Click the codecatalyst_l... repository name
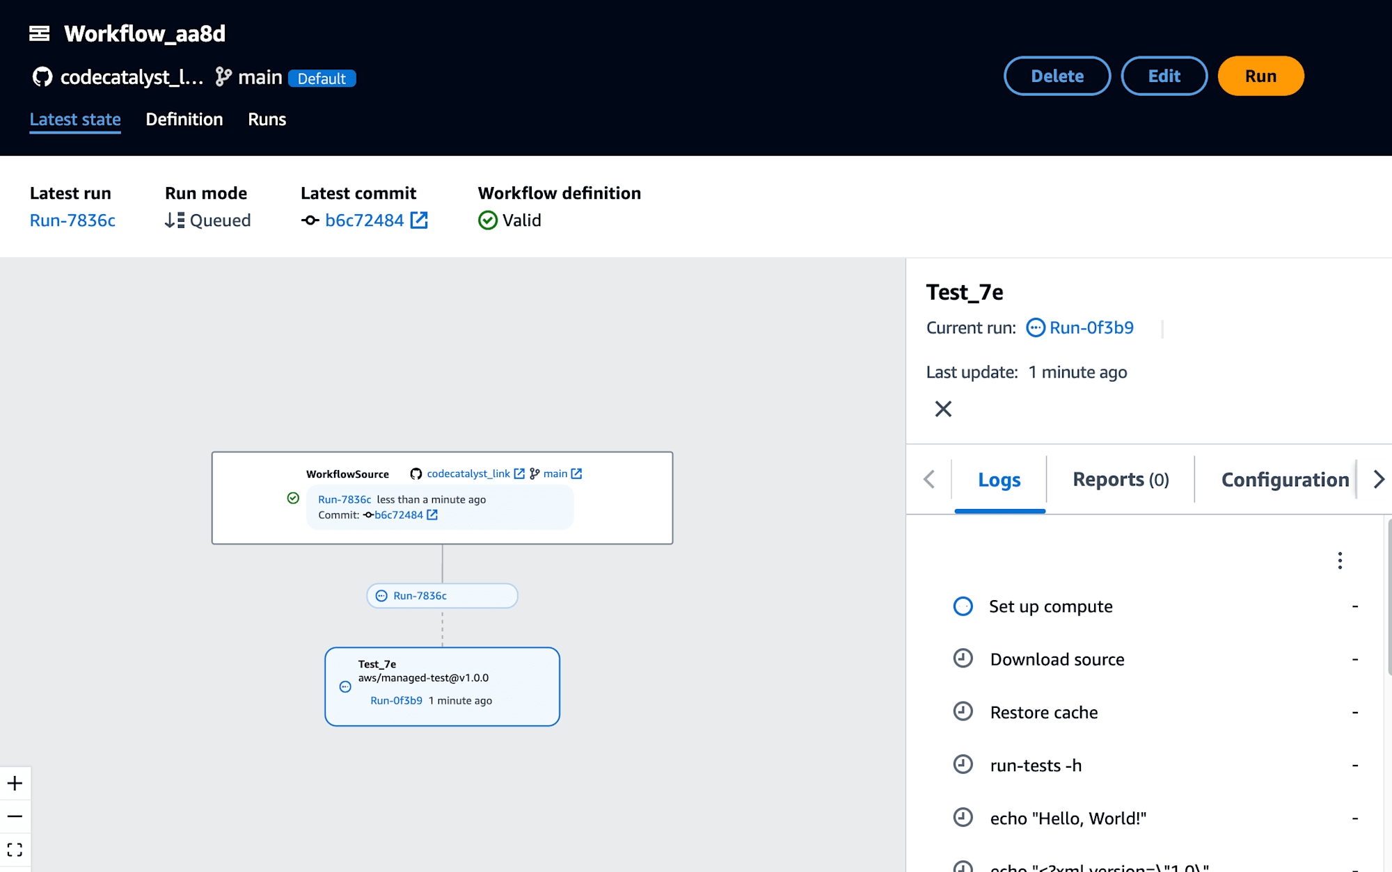Image resolution: width=1392 pixels, height=872 pixels. pos(132,77)
